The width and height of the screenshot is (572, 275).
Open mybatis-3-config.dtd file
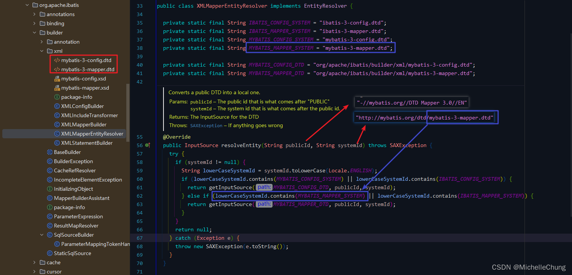point(86,60)
